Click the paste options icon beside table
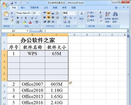Screen dimensions: 131x105 [x=70, y=83]
